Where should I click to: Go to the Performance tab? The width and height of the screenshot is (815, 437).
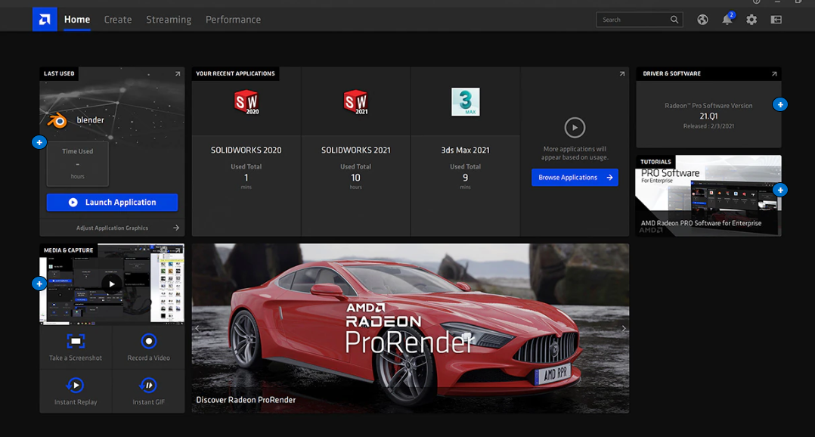click(x=233, y=20)
